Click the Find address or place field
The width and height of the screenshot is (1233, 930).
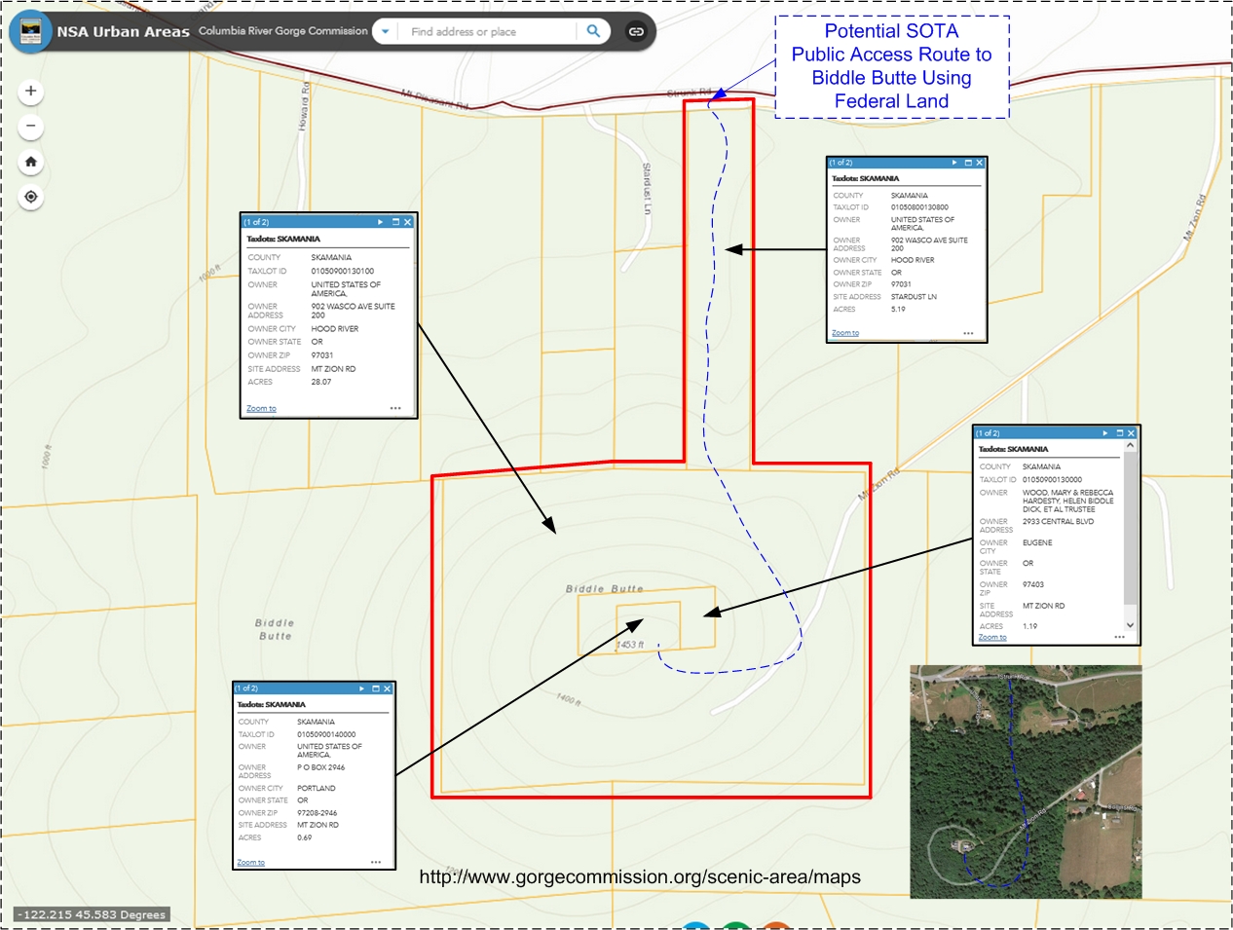[x=487, y=31]
